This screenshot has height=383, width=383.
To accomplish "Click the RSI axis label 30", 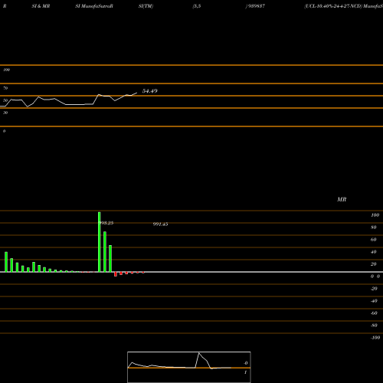I will click(5, 113).
